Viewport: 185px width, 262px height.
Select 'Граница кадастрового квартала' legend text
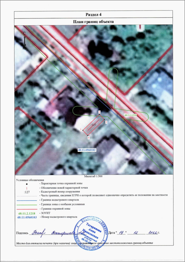coord(60,200)
